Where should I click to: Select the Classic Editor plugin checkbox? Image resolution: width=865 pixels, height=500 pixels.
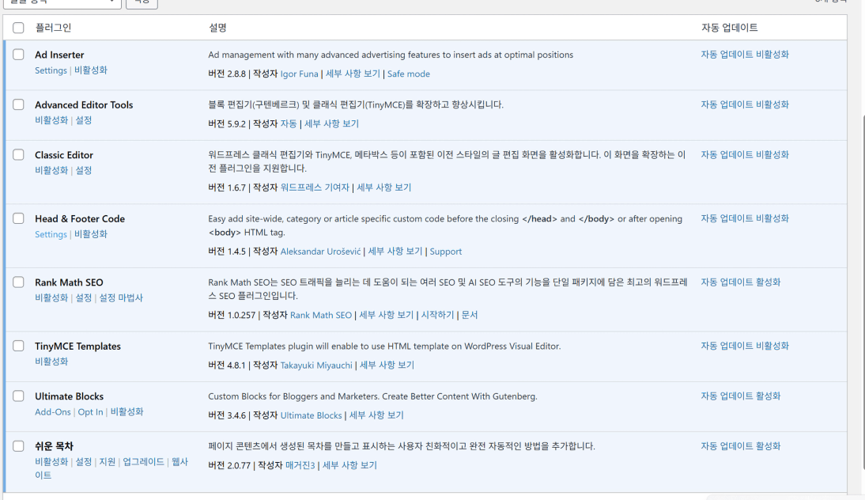click(x=18, y=154)
